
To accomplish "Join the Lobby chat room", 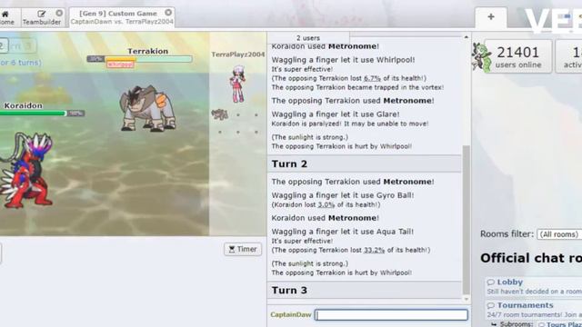I will click(x=509, y=282).
